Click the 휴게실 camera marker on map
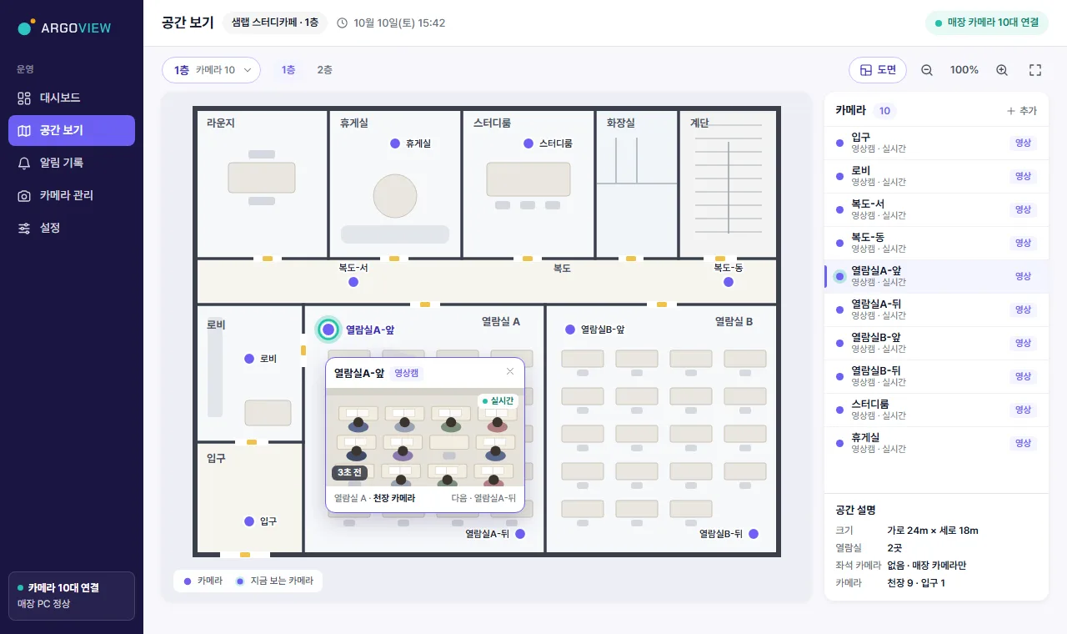Image resolution: width=1067 pixels, height=634 pixels. (395, 143)
